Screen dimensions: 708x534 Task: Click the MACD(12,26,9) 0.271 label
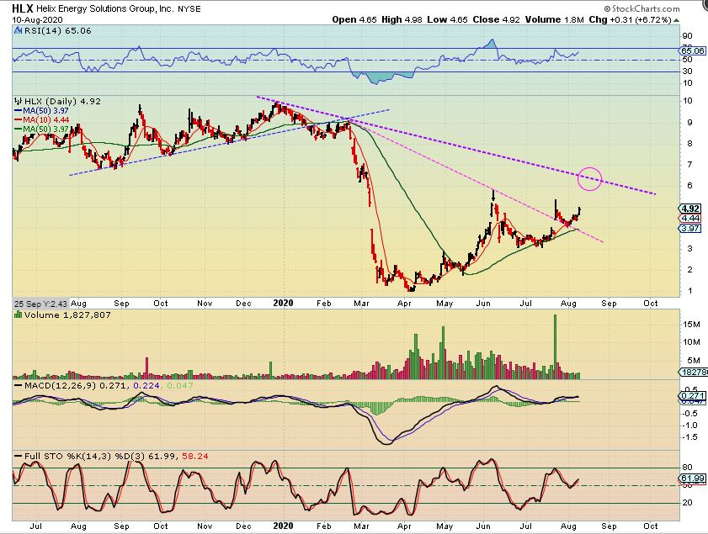pos(76,386)
